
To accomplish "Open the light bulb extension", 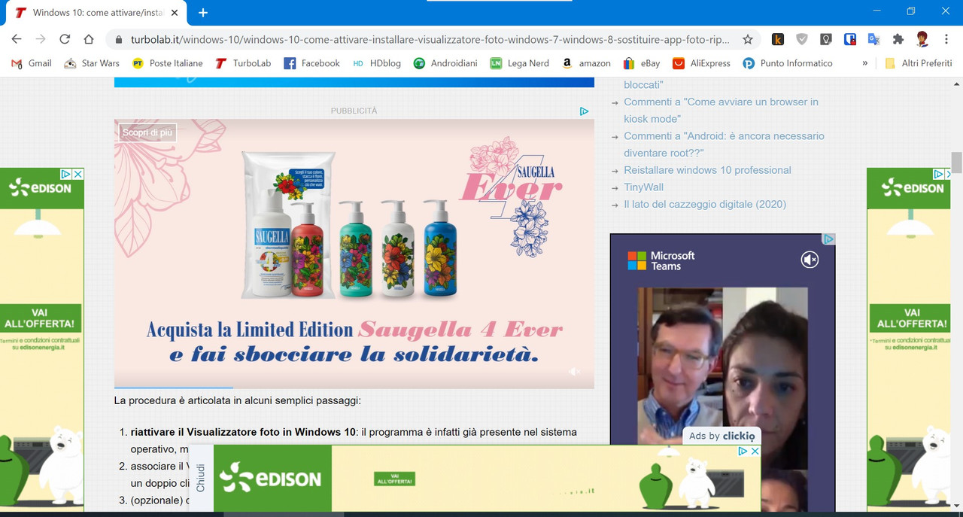I will tap(825, 39).
